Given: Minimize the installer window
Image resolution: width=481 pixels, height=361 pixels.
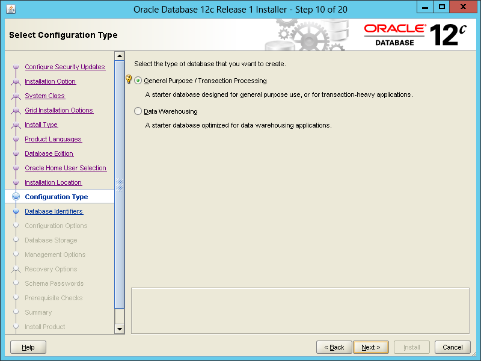Looking at the screenshot, I should click(425, 7).
